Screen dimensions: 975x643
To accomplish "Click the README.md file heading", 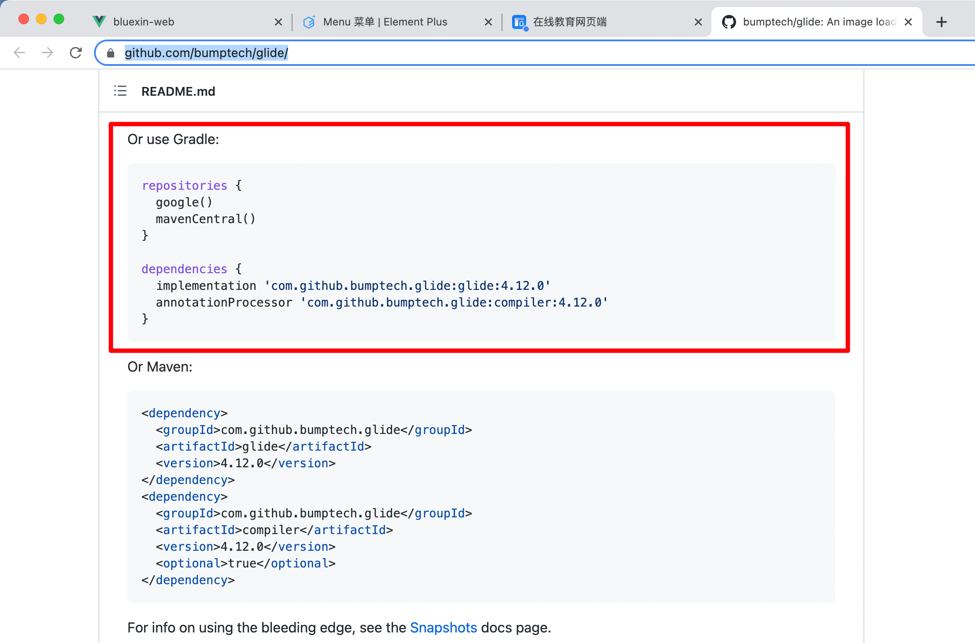I will tap(178, 91).
